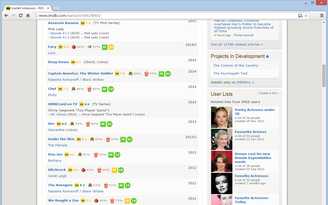Click the yellow 5.9 circle for Lucy
Image resolution: width=328 pixels, height=205 pixels.
[x=111, y=47]
